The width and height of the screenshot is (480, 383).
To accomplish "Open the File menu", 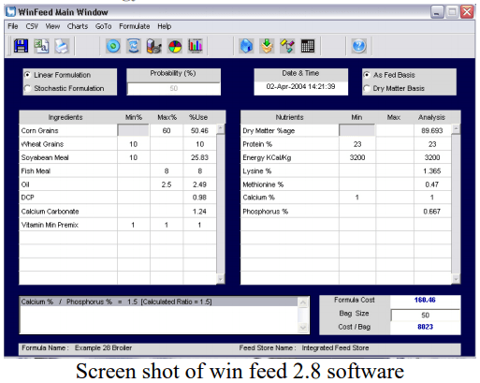I will 13,26.
